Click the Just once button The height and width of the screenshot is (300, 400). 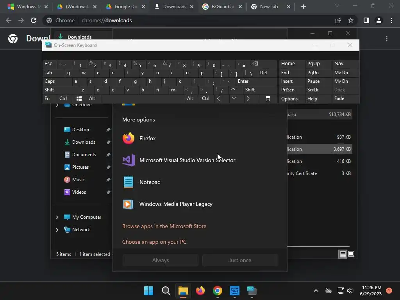(x=240, y=260)
